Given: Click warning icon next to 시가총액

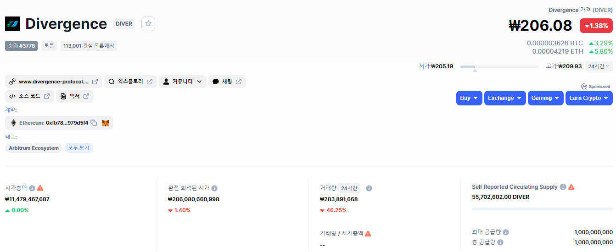Looking at the screenshot, I should click(x=40, y=188).
